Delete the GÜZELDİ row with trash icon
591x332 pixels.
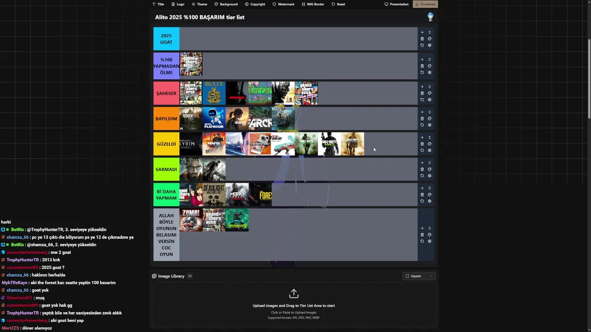click(x=422, y=144)
